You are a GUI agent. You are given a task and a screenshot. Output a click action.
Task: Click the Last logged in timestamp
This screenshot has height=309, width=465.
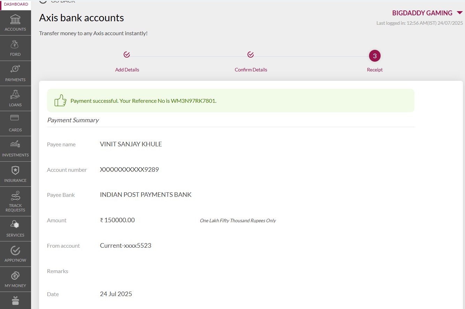[420, 23]
